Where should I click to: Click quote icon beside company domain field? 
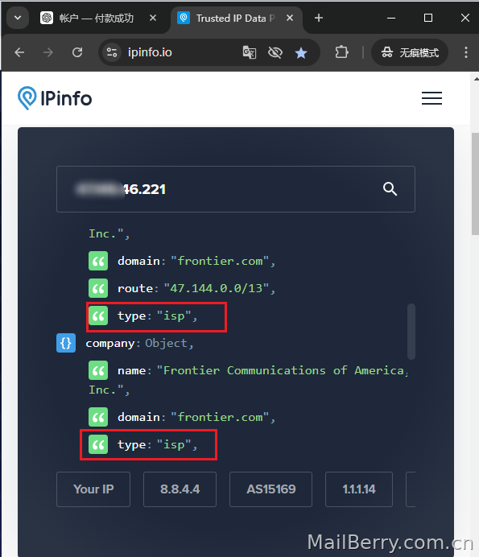(x=98, y=417)
